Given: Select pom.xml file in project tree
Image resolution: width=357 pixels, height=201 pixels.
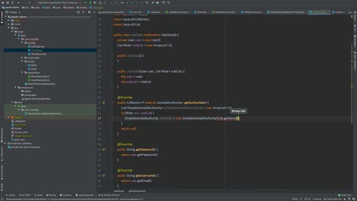Looking at the screenshot, I should [20, 140].
